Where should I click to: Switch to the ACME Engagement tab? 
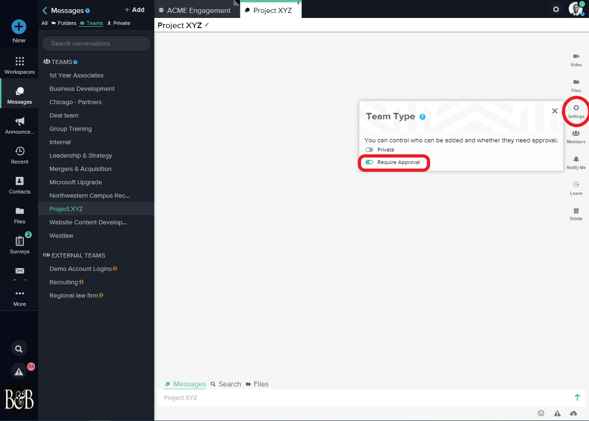(x=198, y=10)
